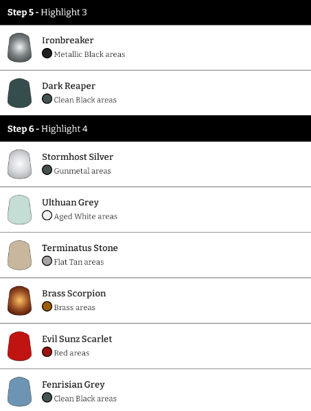Viewport: 311px width, 411px height.
Task: Open the Step 5 - Highlight 3 header
Action: (155, 12)
